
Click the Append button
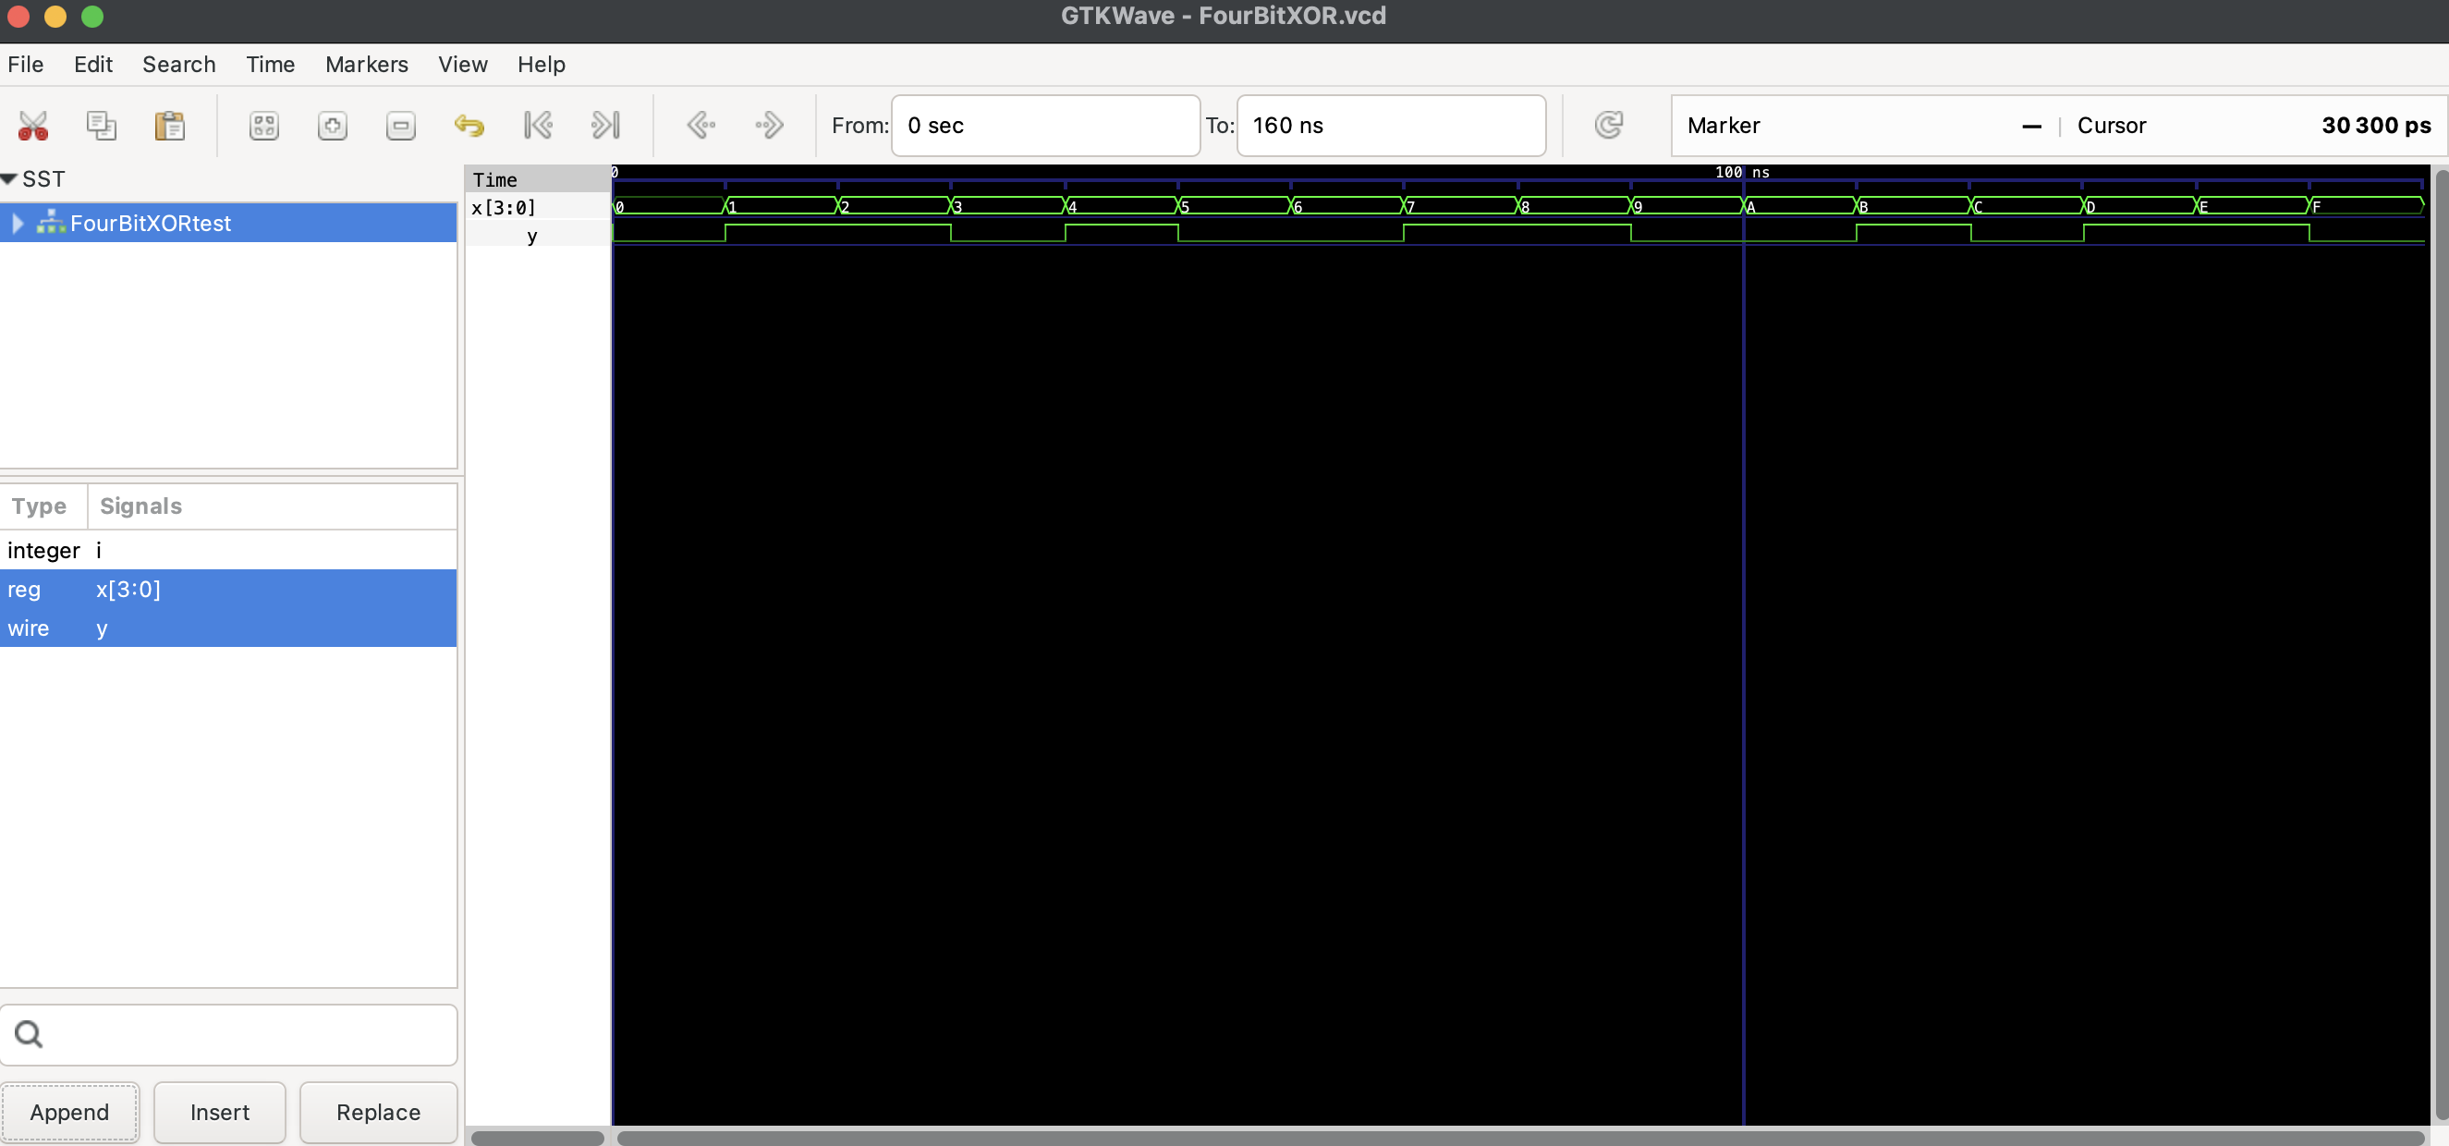pyautogui.click(x=69, y=1112)
